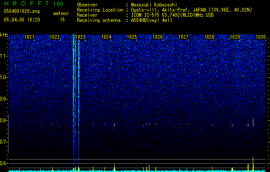
Task: Click the meteor count value 15
Action: point(62,20)
